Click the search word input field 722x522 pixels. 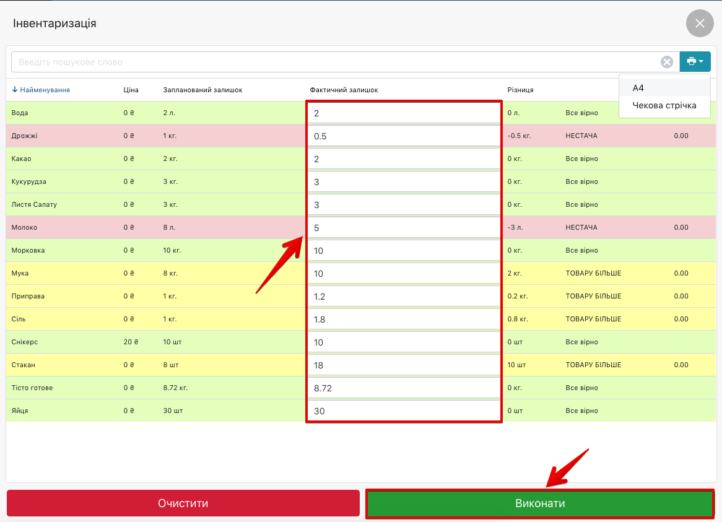[334, 62]
